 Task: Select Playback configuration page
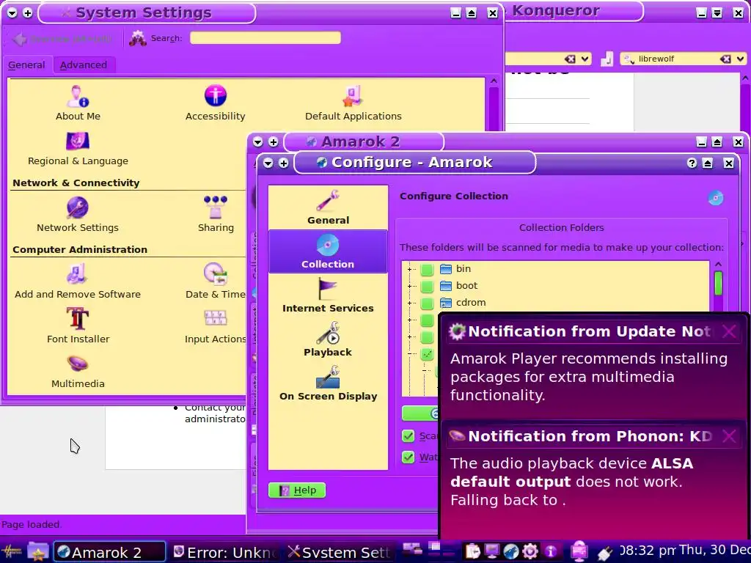(x=328, y=339)
